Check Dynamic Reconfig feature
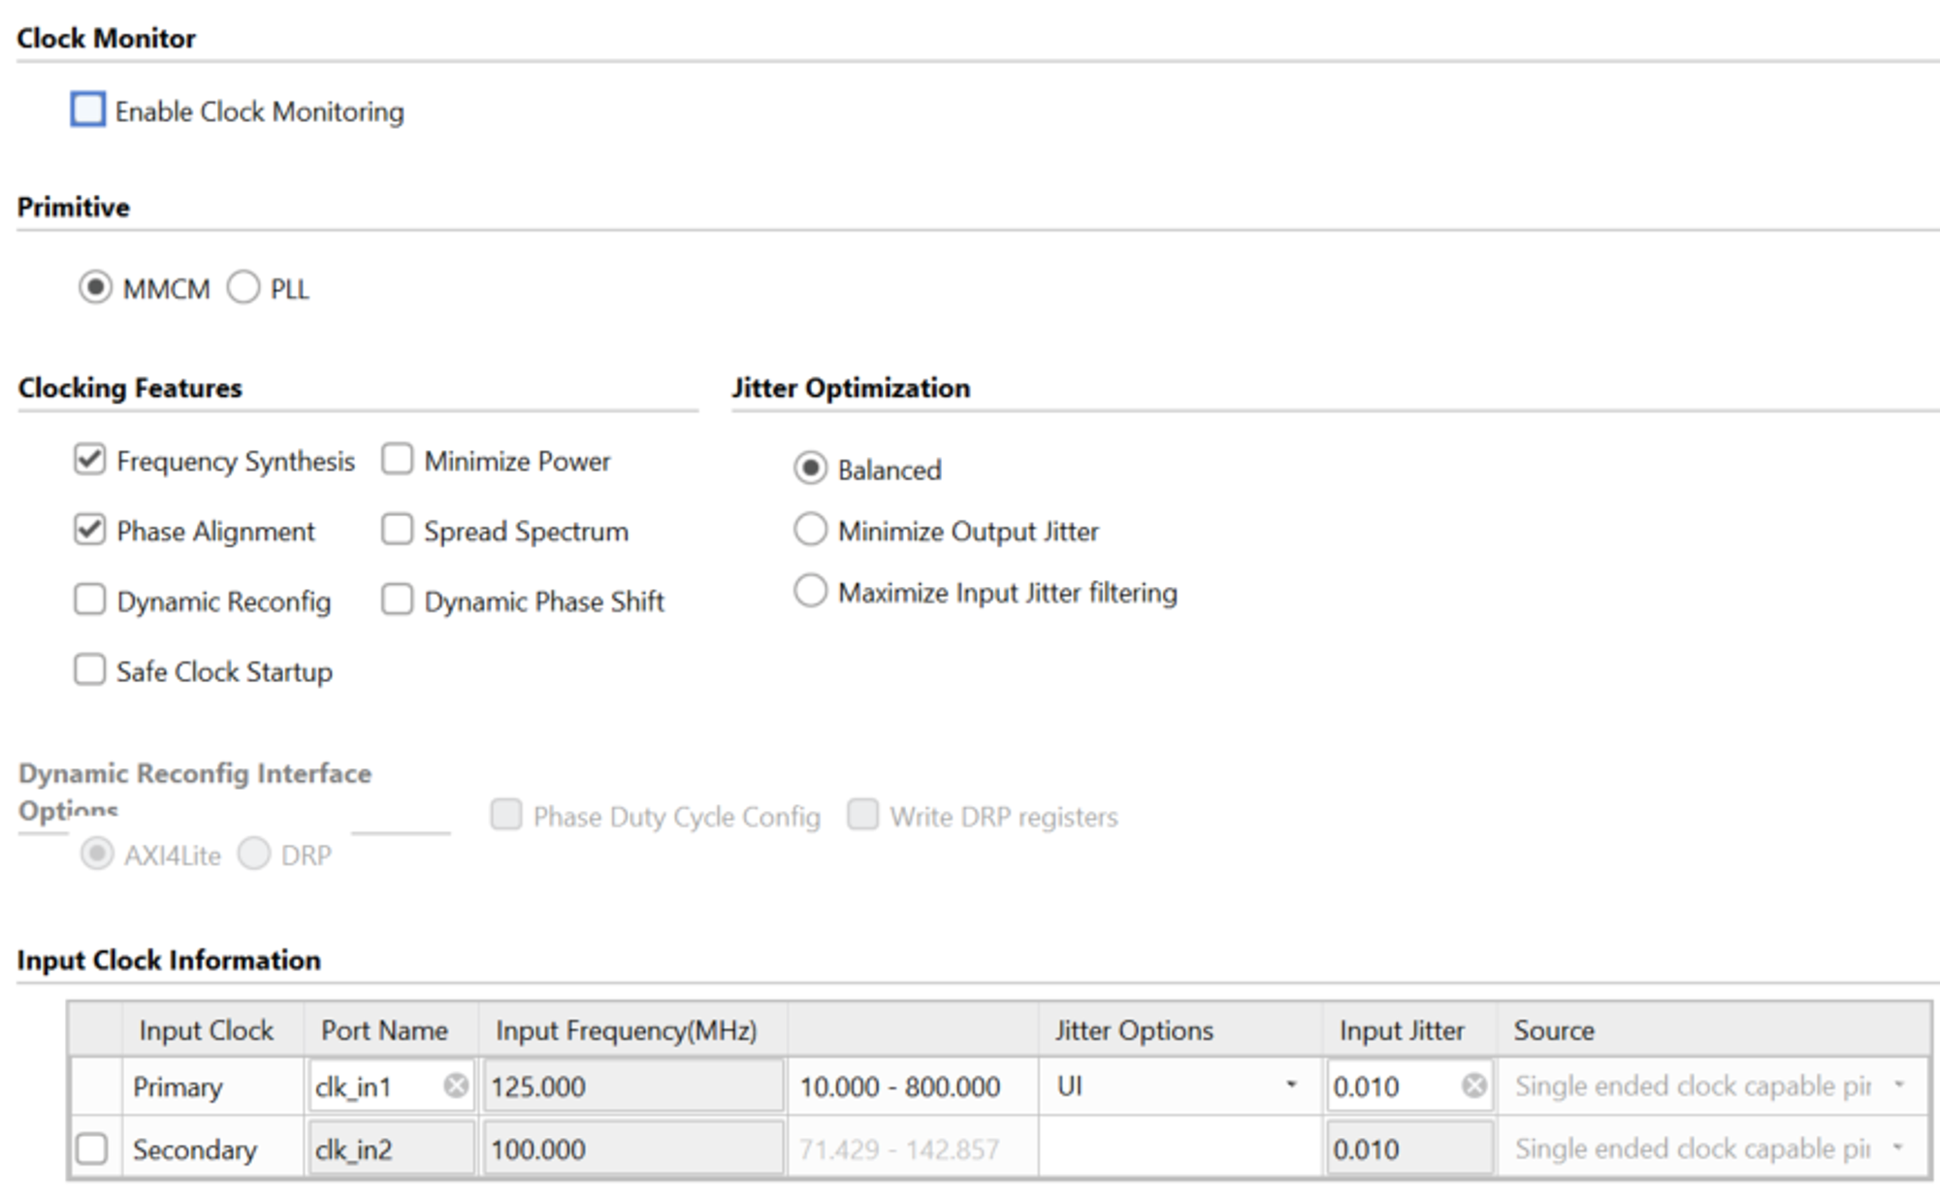1940x1199 pixels. click(x=90, y=600)
